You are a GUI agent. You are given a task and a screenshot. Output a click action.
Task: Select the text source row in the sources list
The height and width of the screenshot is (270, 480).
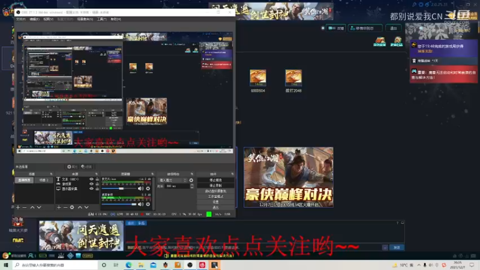pyautogui.click(x=78, y=179)
